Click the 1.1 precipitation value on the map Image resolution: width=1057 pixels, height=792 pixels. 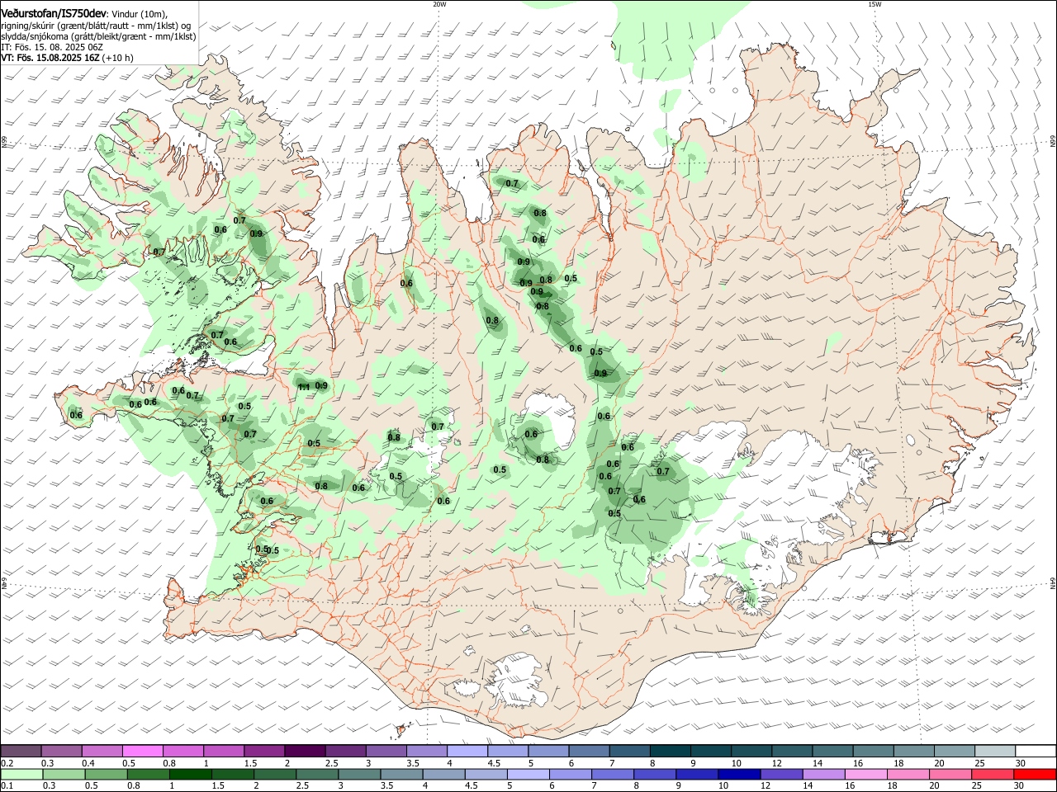pyautogui.click(x=303, y=387)
